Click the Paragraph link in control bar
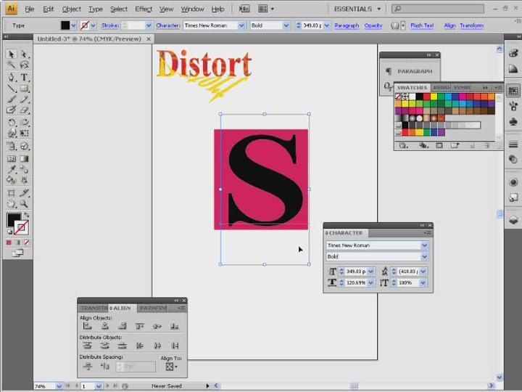Image resolution: width=522 pixels, height=392 pixels. click(347, 25)
